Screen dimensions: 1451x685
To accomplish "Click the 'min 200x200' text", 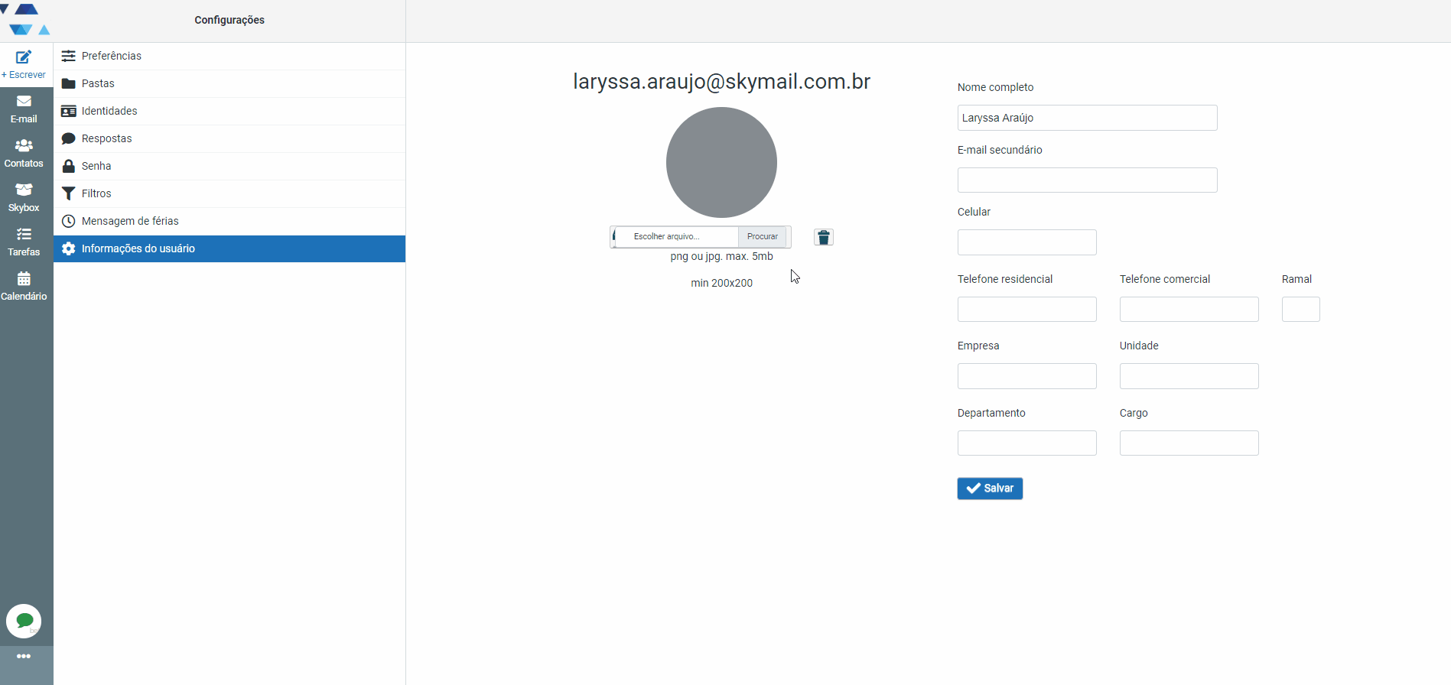I will pyautogui.click(x=721, y=283).
